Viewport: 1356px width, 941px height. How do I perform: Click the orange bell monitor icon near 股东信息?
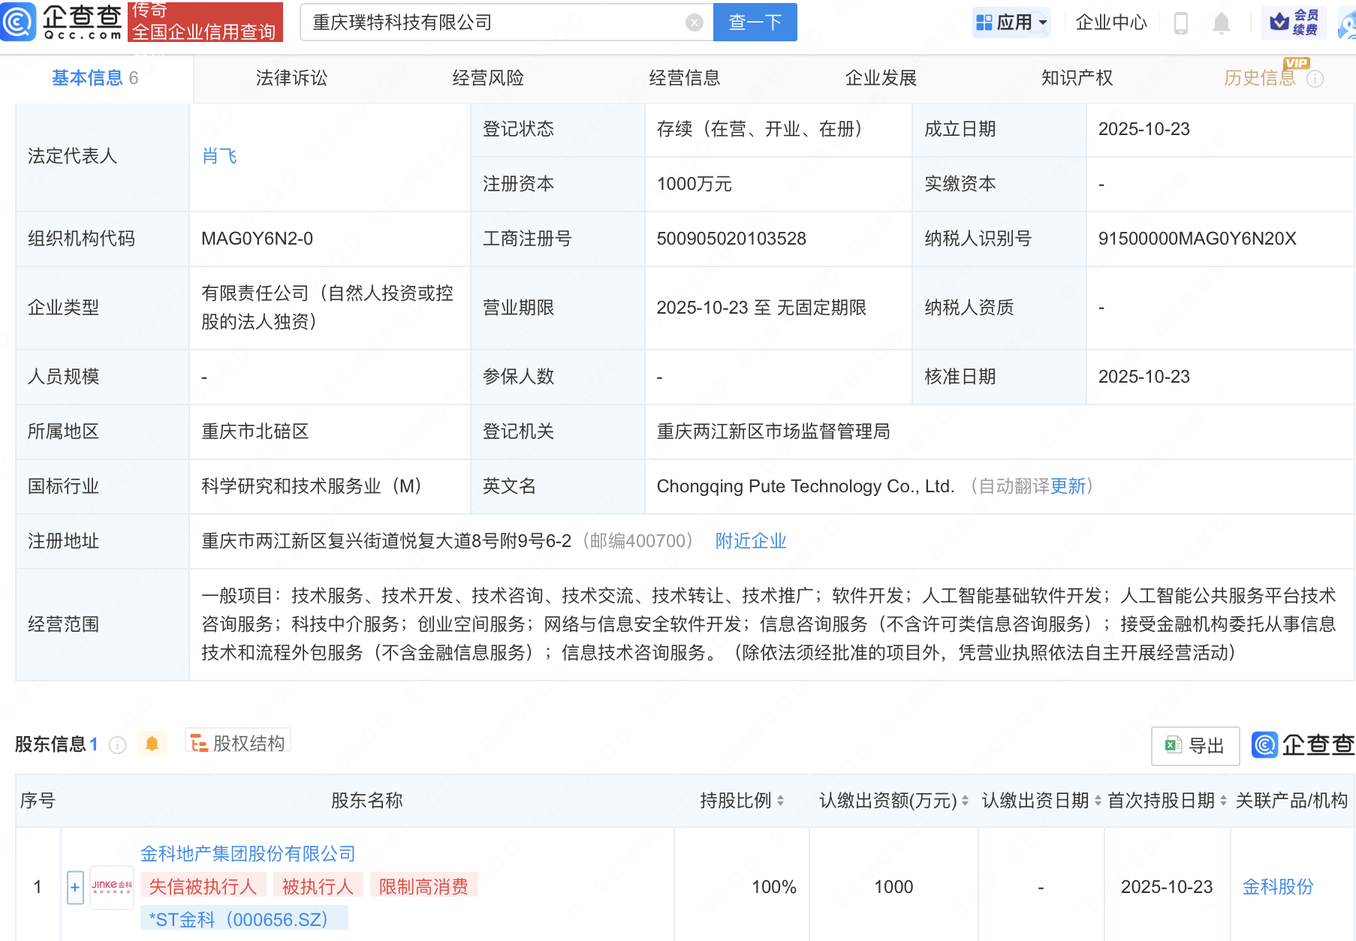pos(152,744)
